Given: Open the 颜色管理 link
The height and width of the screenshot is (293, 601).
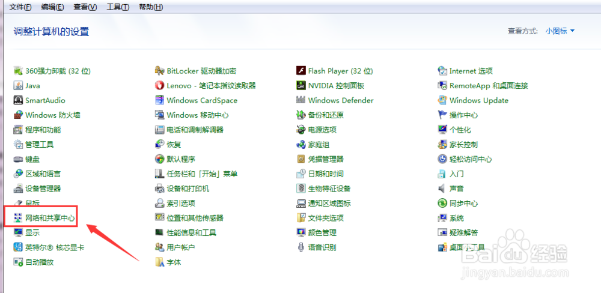Looking at the screenshot, I should point(322,233).
